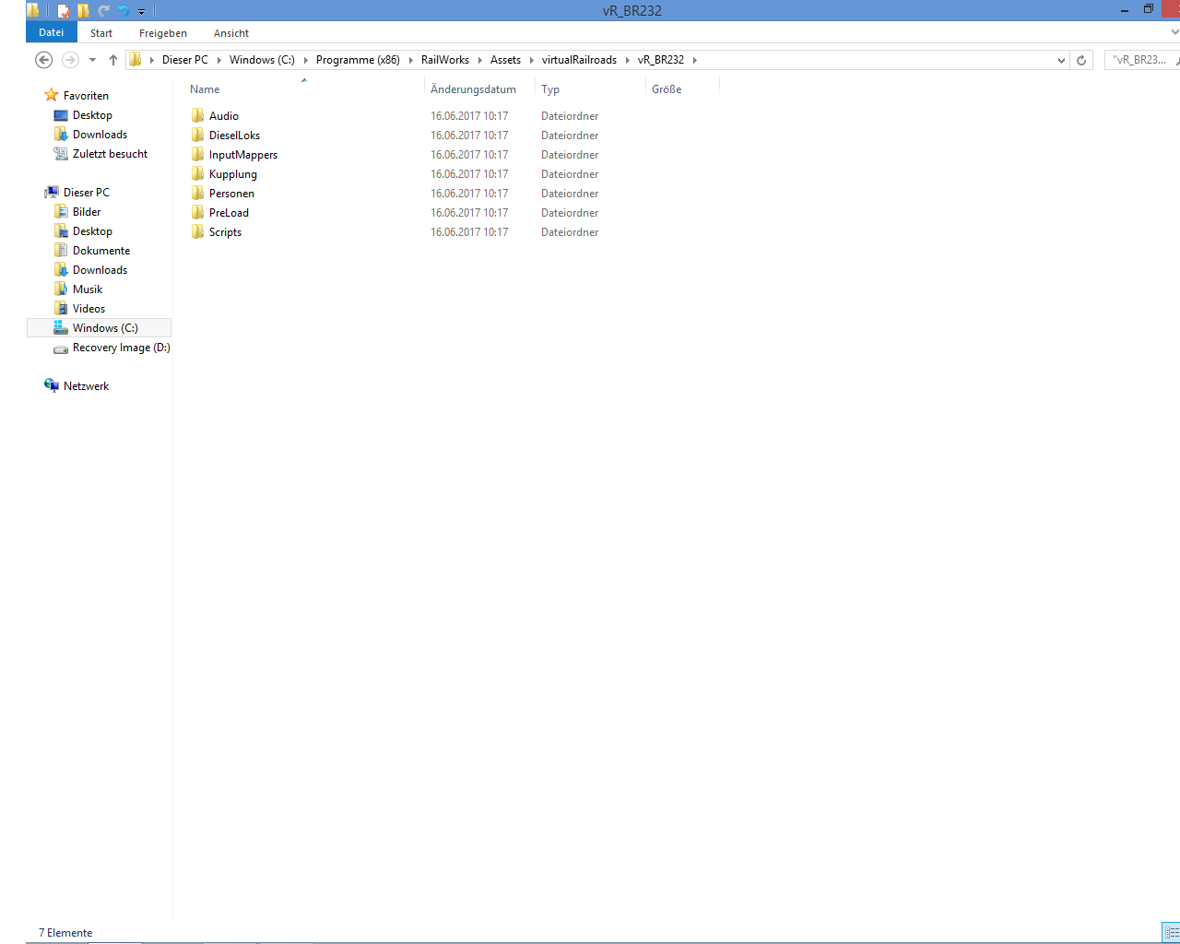This screenshot has width=1180, height=944.
Task: Refresh the folder view
Action: (x=1081, y=60)
